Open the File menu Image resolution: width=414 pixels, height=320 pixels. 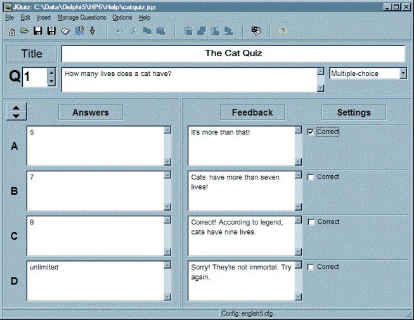point(10,18)
